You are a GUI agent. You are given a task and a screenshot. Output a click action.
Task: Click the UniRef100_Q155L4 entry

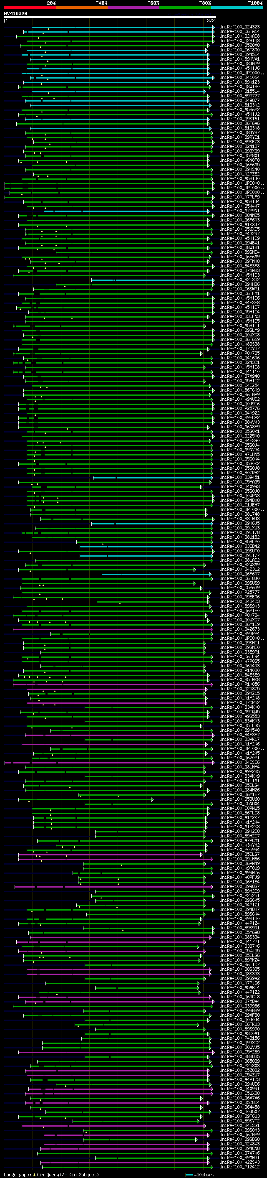(x=239, y=91)
